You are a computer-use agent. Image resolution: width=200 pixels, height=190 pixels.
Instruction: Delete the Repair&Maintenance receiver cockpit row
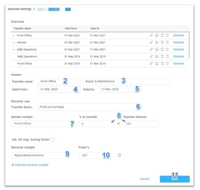120,155
